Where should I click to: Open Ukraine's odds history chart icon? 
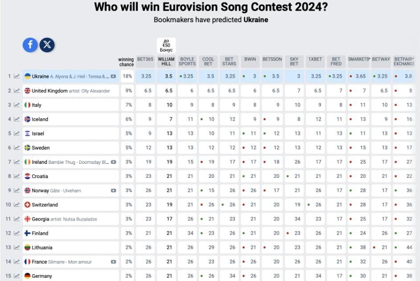point(17,76)
